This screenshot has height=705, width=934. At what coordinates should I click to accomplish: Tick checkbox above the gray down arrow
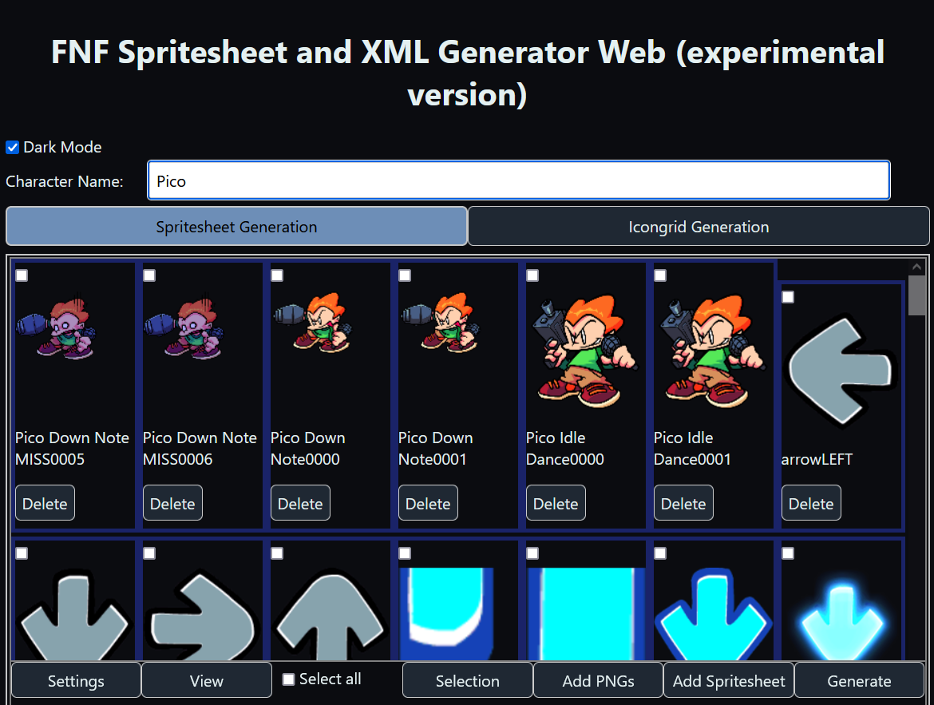point(22,553)
